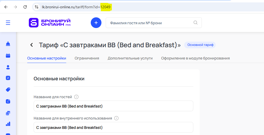The width and height of the screenshot is (264, 135).
Task: Open the hamburger menu
Action: click(8, 23)
